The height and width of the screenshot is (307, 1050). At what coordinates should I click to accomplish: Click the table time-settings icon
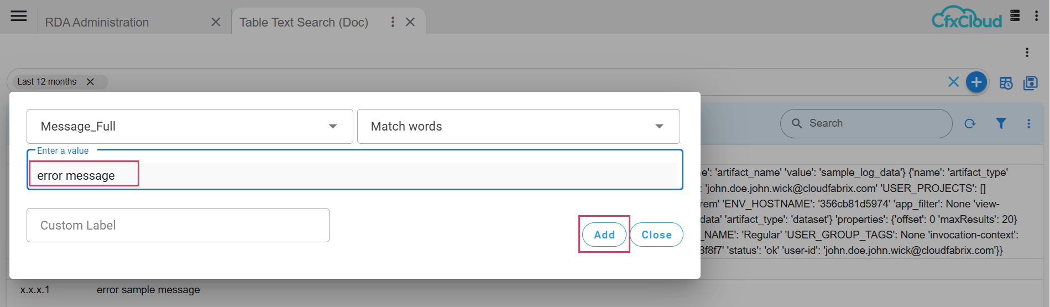[1006, 83]
